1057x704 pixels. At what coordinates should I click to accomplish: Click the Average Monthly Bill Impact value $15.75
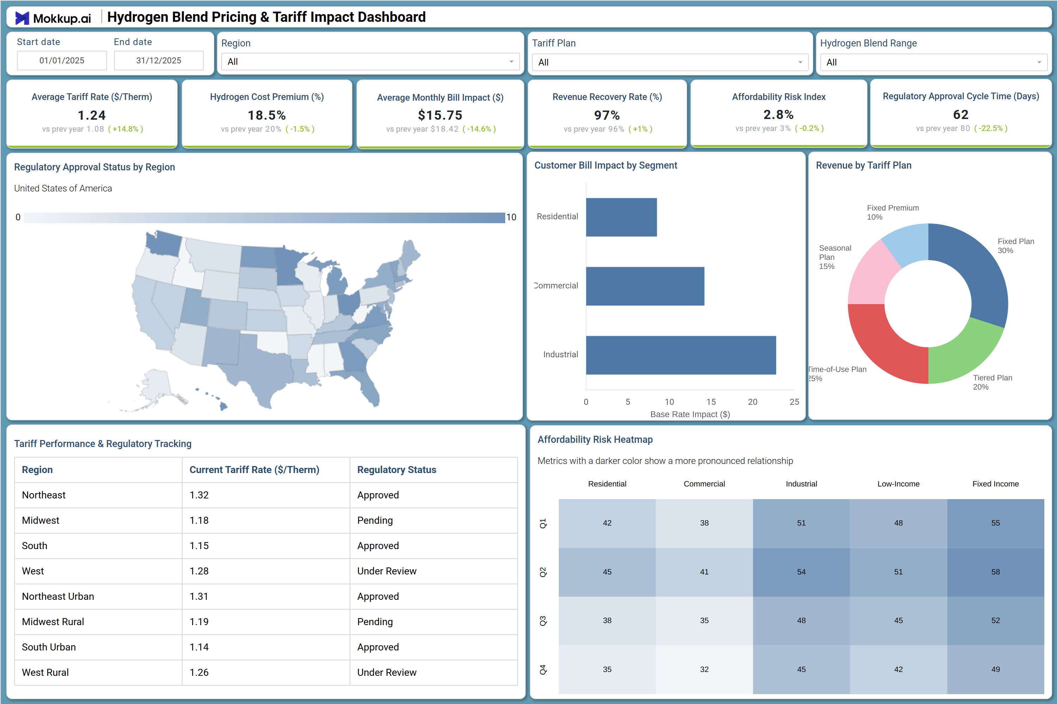pos(440,115)
